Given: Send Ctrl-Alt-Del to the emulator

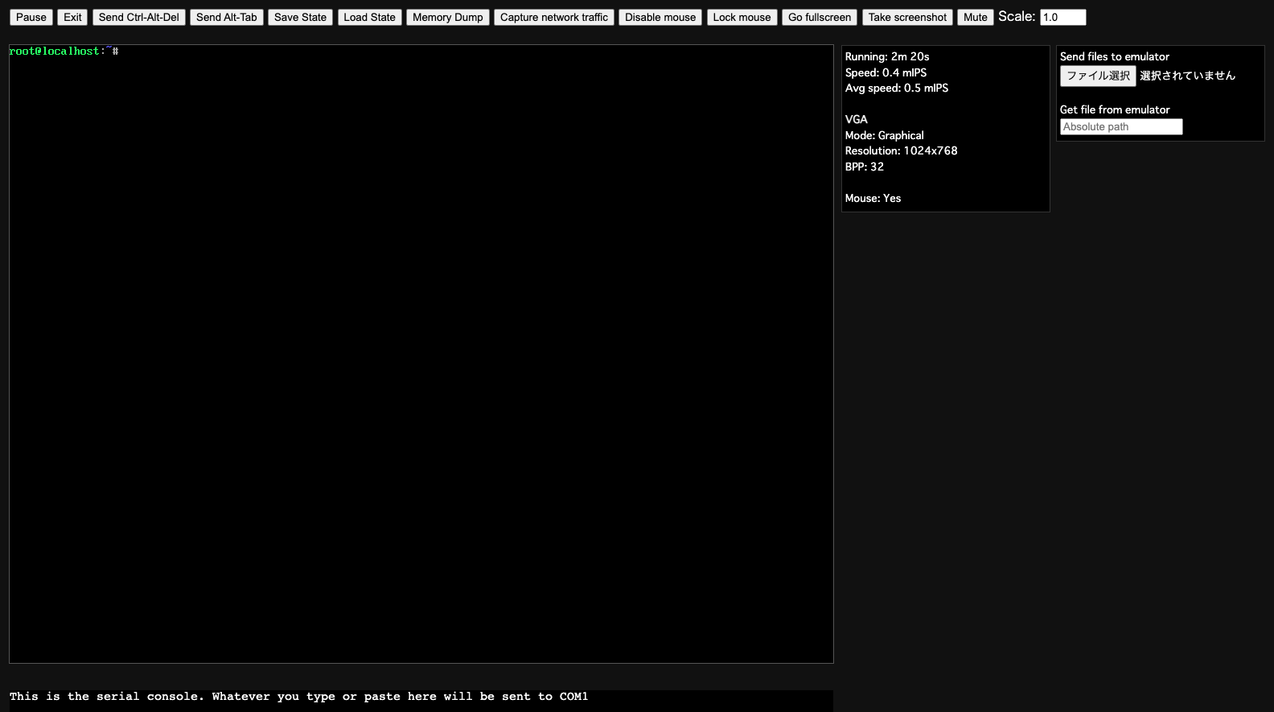Looking at the screenshot, I should point(138,17).
